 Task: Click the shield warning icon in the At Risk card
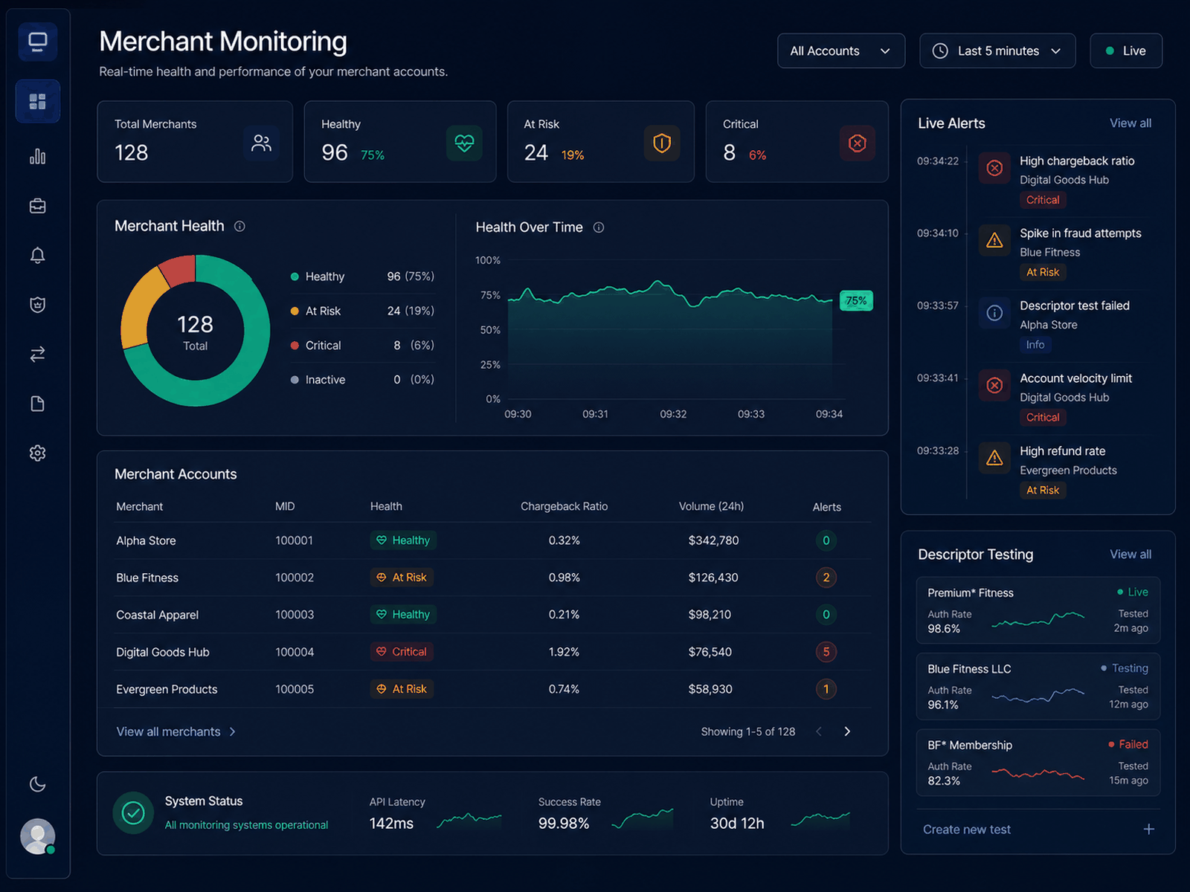[x=662, y=143]
